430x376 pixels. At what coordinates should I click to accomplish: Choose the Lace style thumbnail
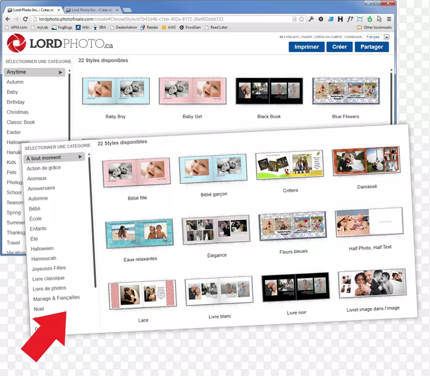(x=142, y=294)
